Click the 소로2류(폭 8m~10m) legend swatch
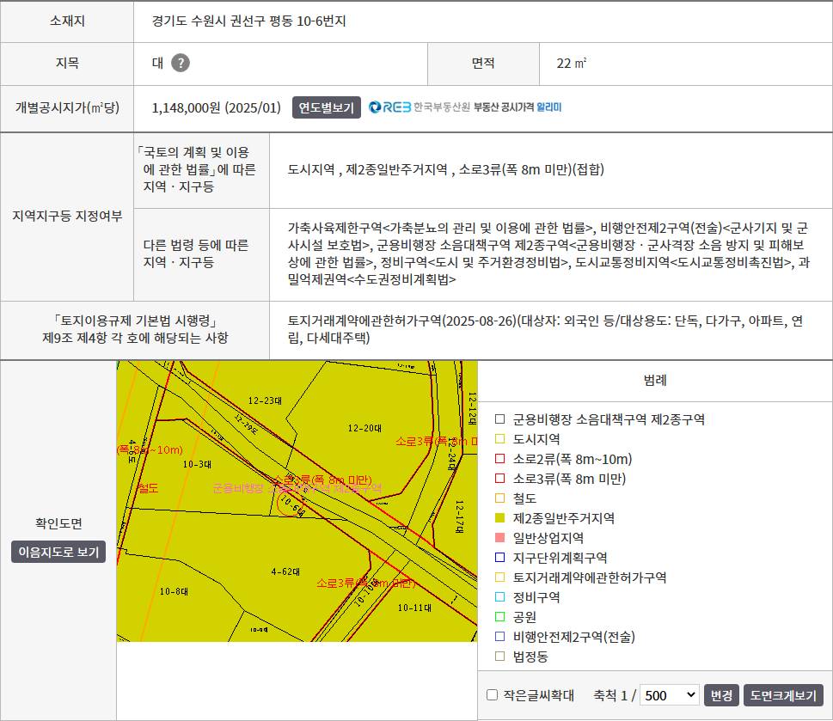This screenshot has width=833, height=721. click(500, 459)
